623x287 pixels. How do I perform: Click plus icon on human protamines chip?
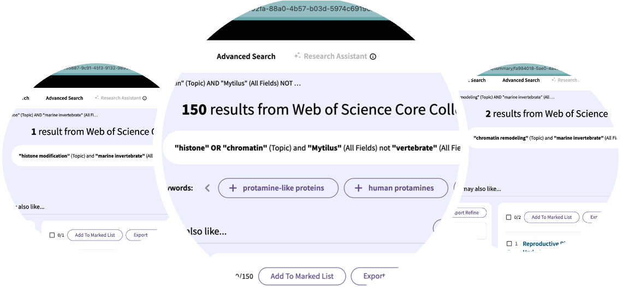359,188
